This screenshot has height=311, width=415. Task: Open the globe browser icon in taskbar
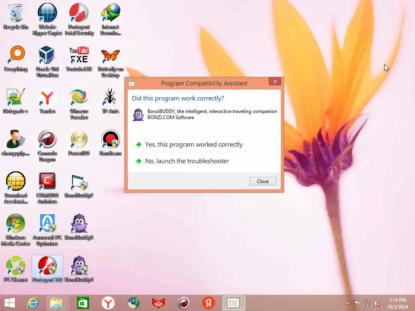[133, 303]
